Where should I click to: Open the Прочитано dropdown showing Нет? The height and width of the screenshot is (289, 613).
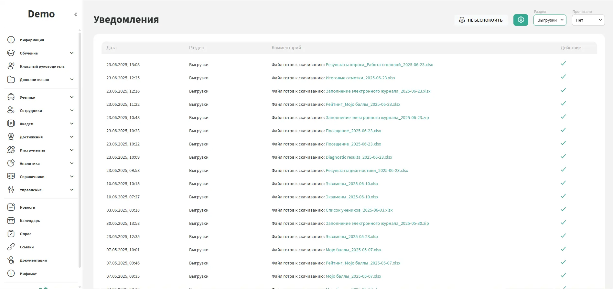click(x=588, y=20)
